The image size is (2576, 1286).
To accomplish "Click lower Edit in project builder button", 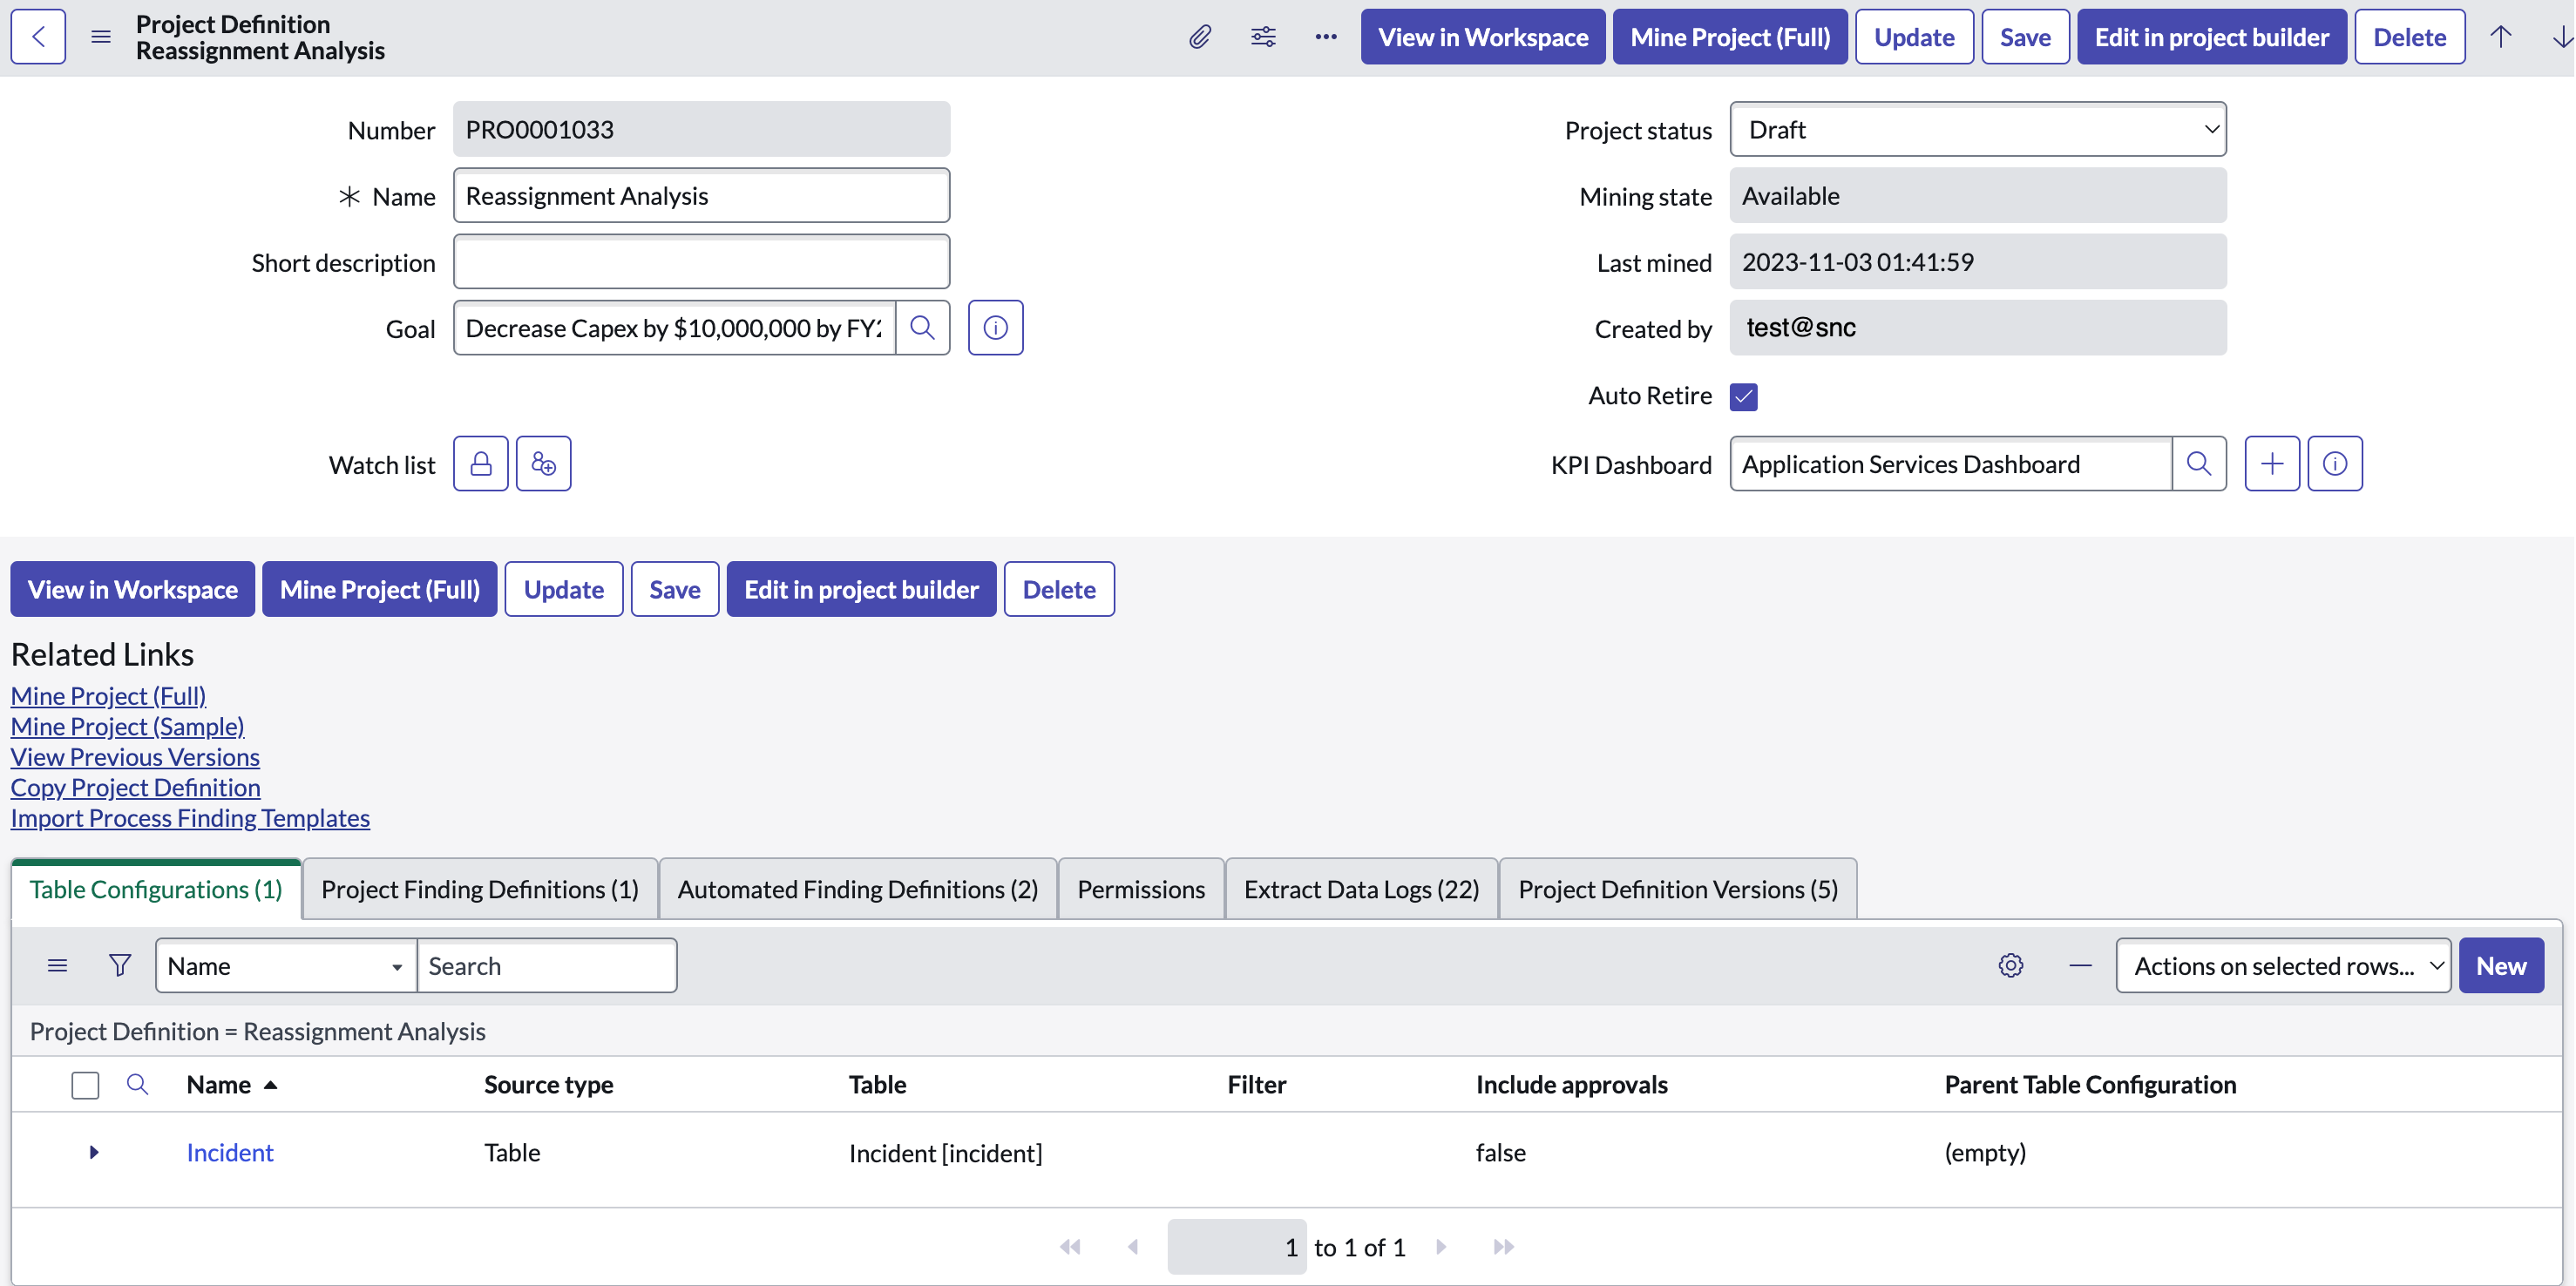I will point(861,589).
